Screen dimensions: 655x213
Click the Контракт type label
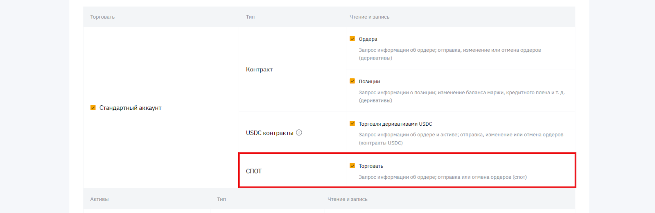(x=259, y=69)
